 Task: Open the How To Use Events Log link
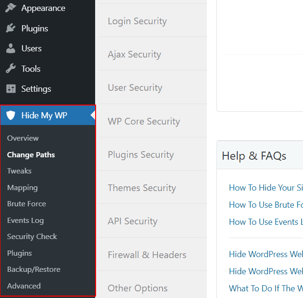(x=266, y=222)
